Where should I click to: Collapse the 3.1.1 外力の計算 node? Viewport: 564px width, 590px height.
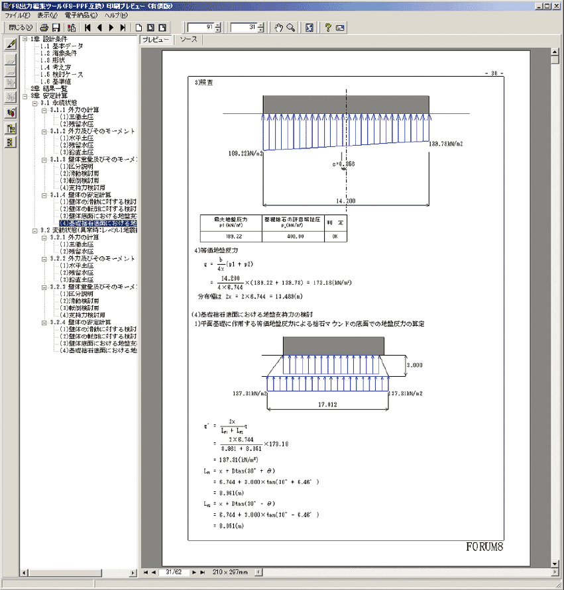pos(44,110)
